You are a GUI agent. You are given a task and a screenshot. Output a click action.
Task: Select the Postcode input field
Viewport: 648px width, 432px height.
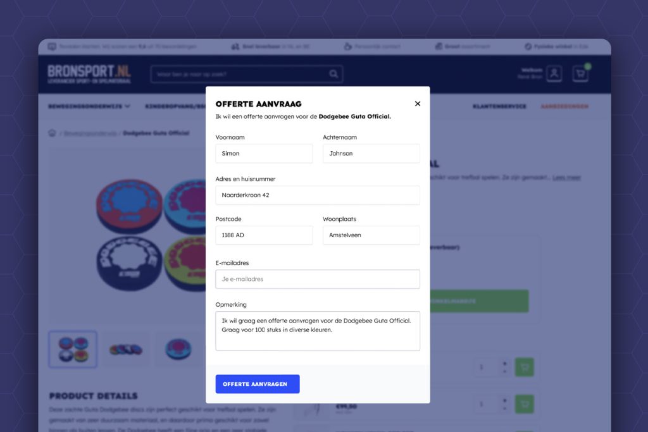tap(264, 235)
